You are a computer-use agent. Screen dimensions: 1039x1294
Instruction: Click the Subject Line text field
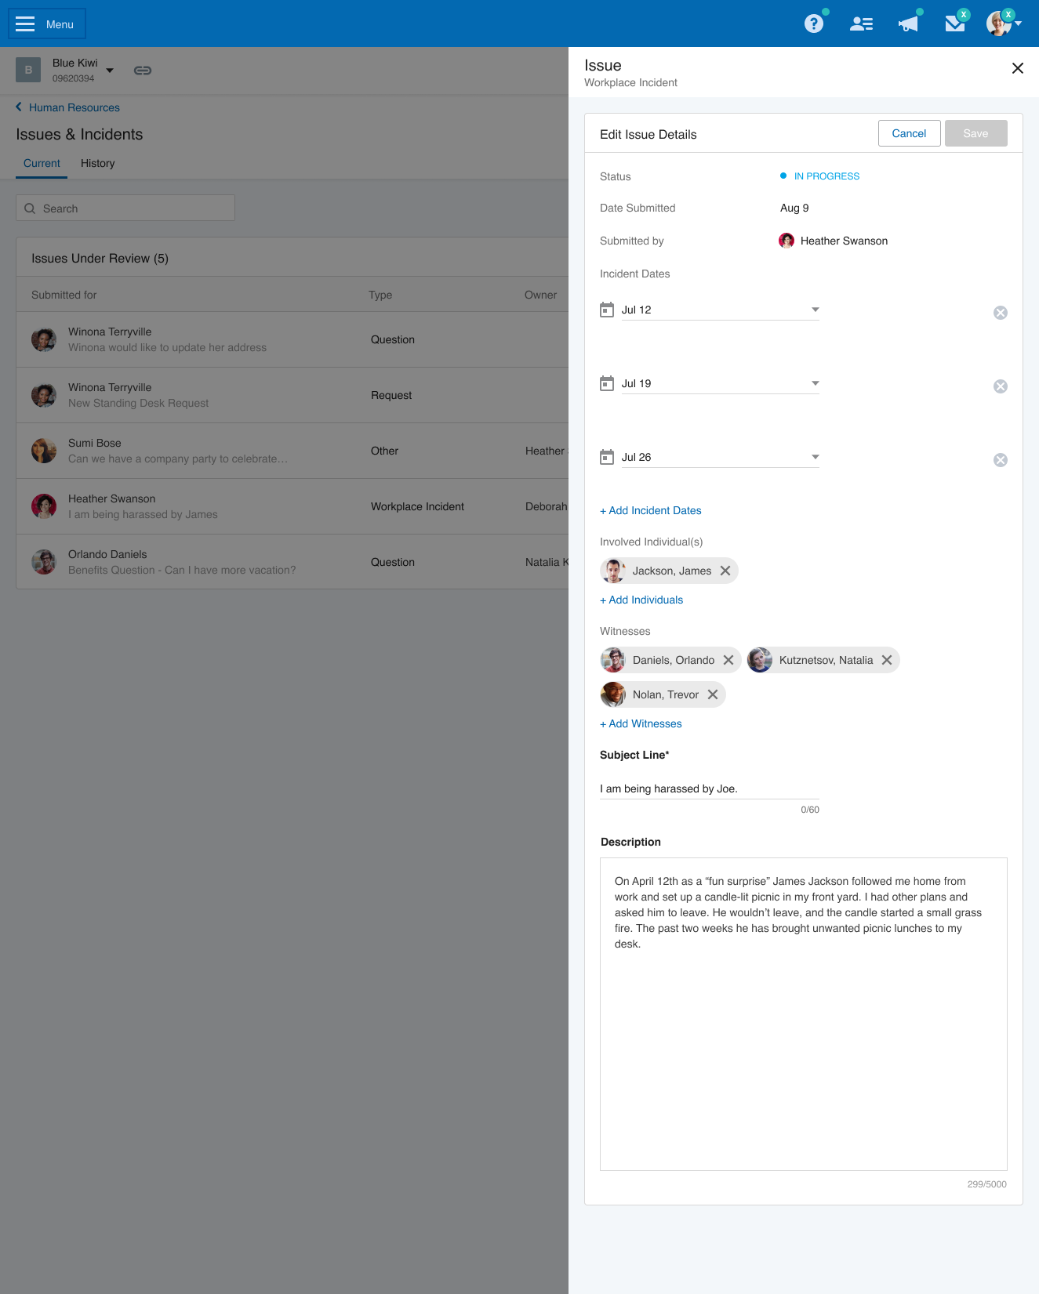(710, 788)
